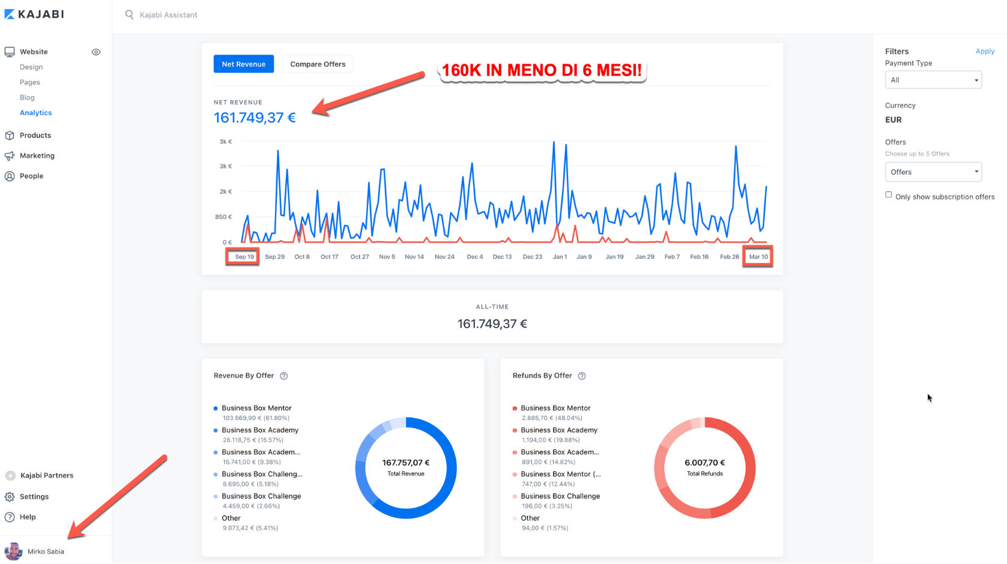
Task: Click the Total Refunds donut chart
Action: tap(705, 468)
